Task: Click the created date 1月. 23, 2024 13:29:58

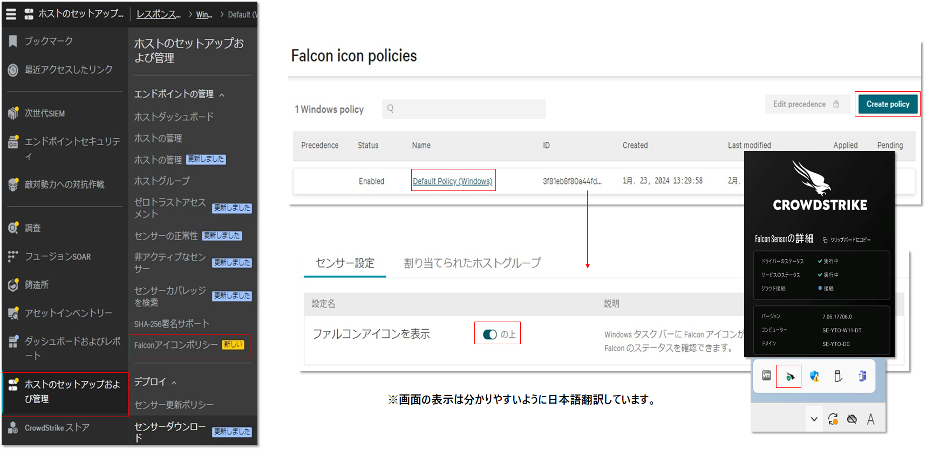Action: (x=662, y=181)
